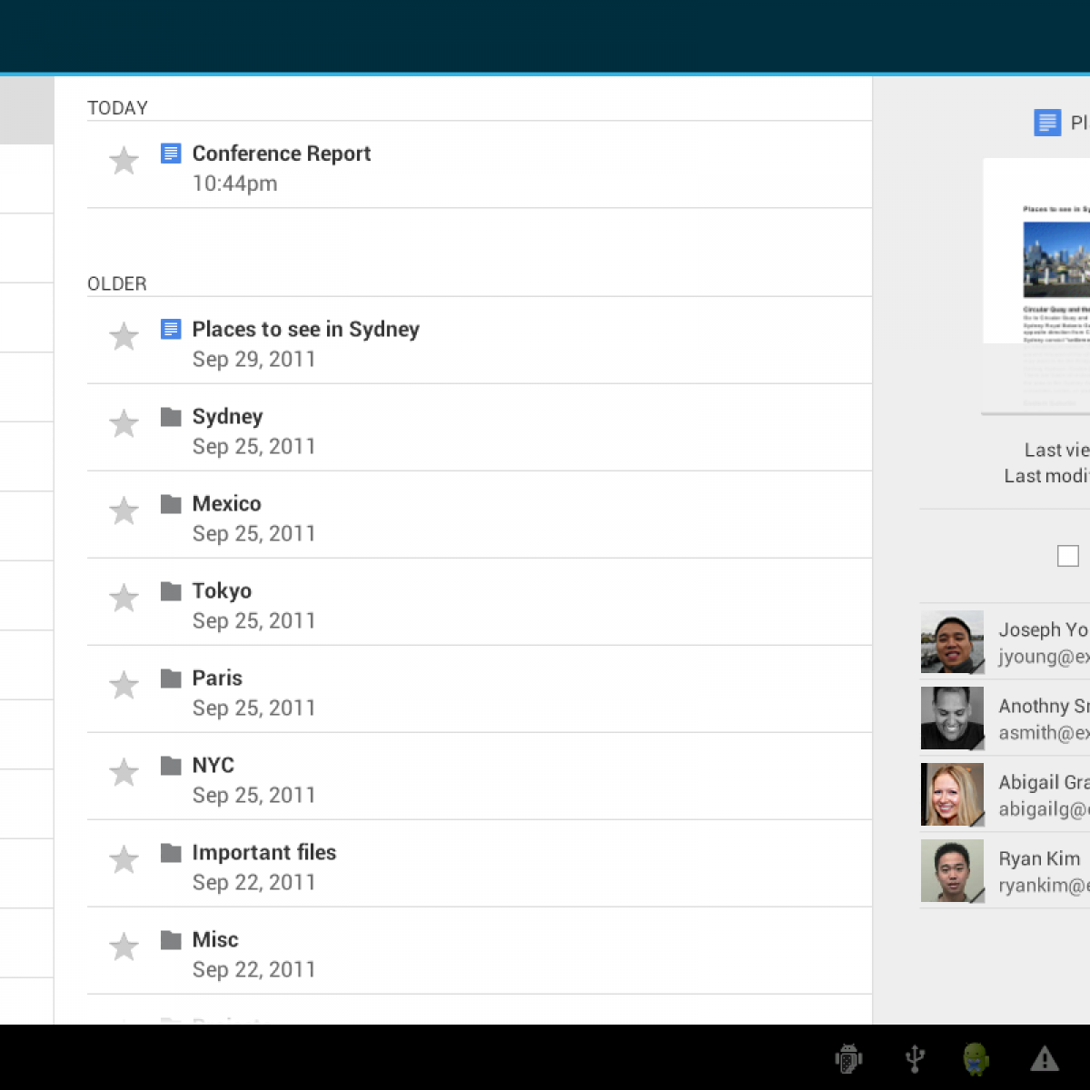Click the Places to see in Sydney doc icon

coord(171,329)
